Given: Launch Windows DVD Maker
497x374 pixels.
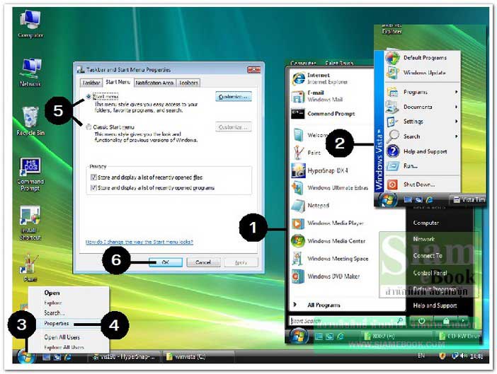Looking at the screenshot, I should pos(326,276).
